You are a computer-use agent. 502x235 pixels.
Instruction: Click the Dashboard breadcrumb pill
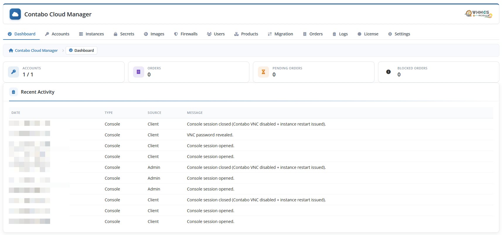[81, 50]
